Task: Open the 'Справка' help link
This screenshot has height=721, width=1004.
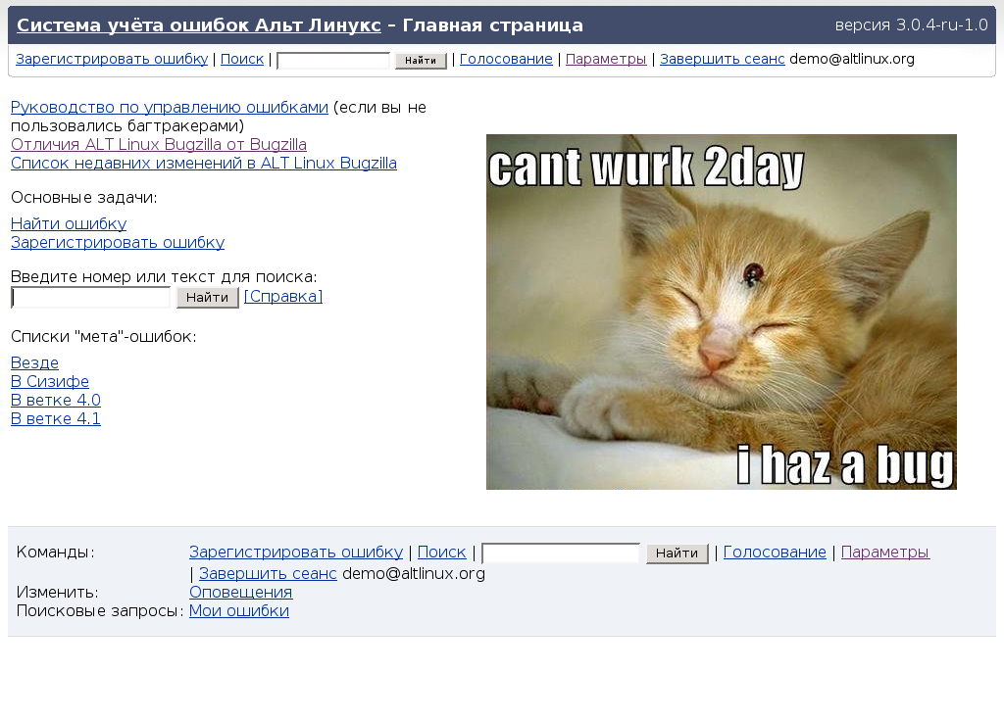Action: (282, 296)
